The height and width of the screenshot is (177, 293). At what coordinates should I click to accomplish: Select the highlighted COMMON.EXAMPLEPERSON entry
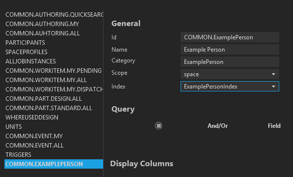[x=54, y=164]
